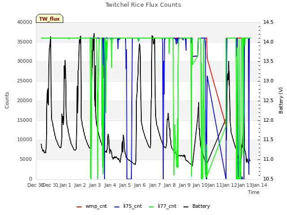287x215 pixels.
Task: Click the Jan 3 date label
Action: [95, 185]
